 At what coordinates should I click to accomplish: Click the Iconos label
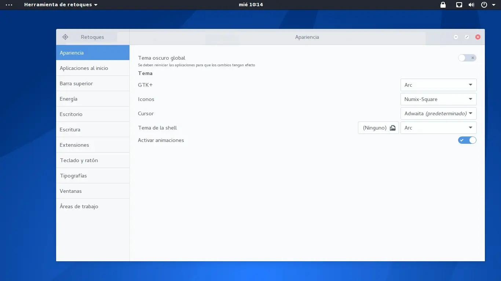(x=146, y=99)
